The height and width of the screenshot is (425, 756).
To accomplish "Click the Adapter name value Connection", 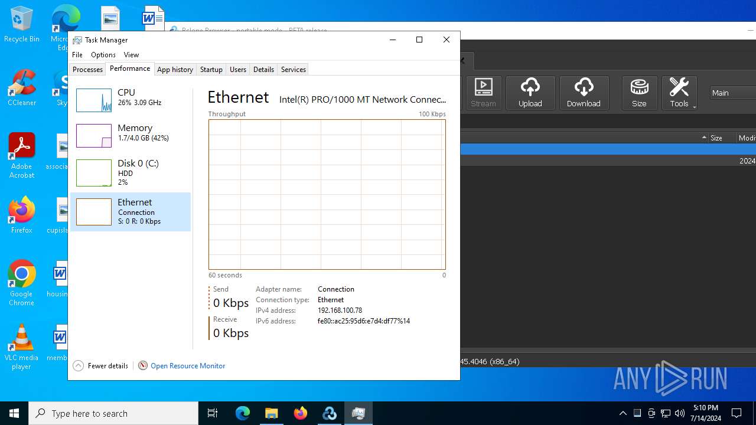I will point(335,289).
